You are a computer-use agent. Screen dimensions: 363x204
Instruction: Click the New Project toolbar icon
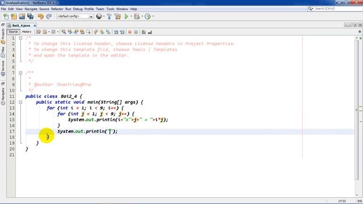14,16
